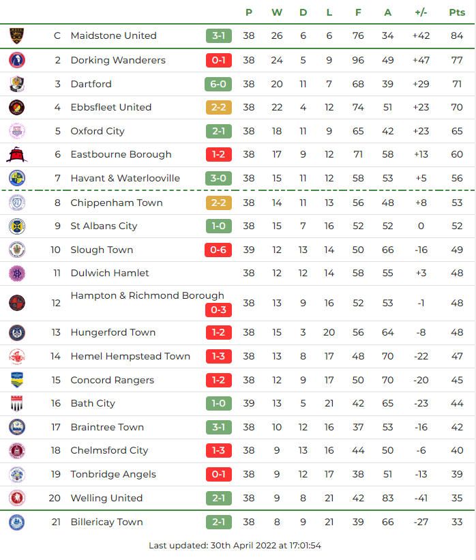The width and height of the screenshot is (476, 560).
Task: Click the +/- goal difference column header
Action: pyautogui.click(x=421, y=12)
